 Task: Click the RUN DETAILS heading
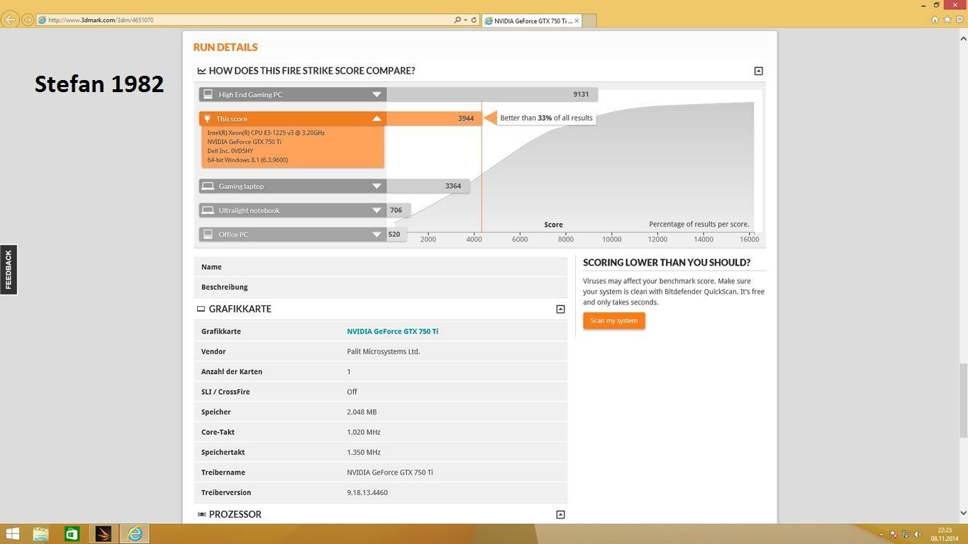click(226, 47)
